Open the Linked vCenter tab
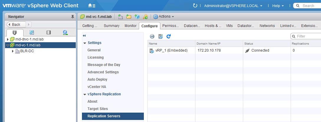The width and height of the screenshot is (321, 122). tap(288, 26)
